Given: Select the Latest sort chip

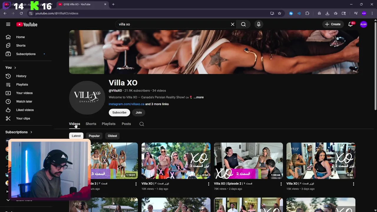Looking at the screenshot, I should (76, 136).
